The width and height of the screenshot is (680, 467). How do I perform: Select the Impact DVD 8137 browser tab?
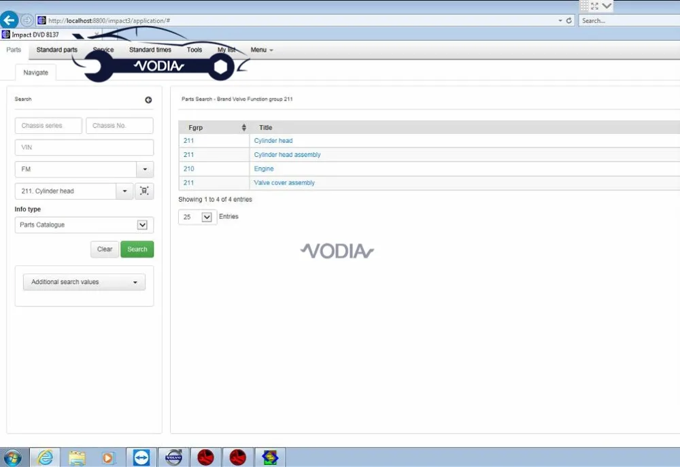(x=35, y=35)
